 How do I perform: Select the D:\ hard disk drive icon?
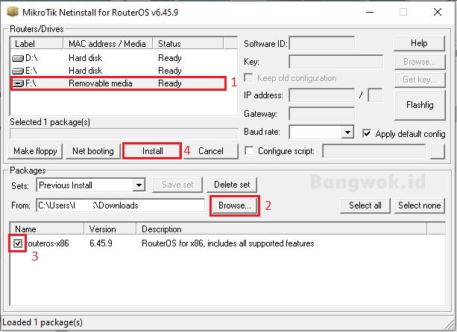(x=18, y=59)
